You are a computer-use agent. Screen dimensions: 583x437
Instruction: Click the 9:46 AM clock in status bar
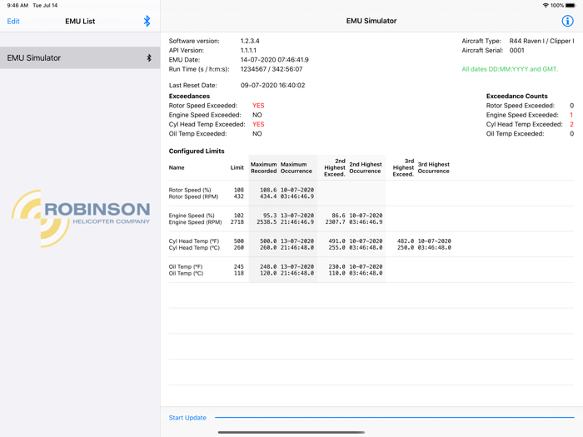click(x=17, y=5)
